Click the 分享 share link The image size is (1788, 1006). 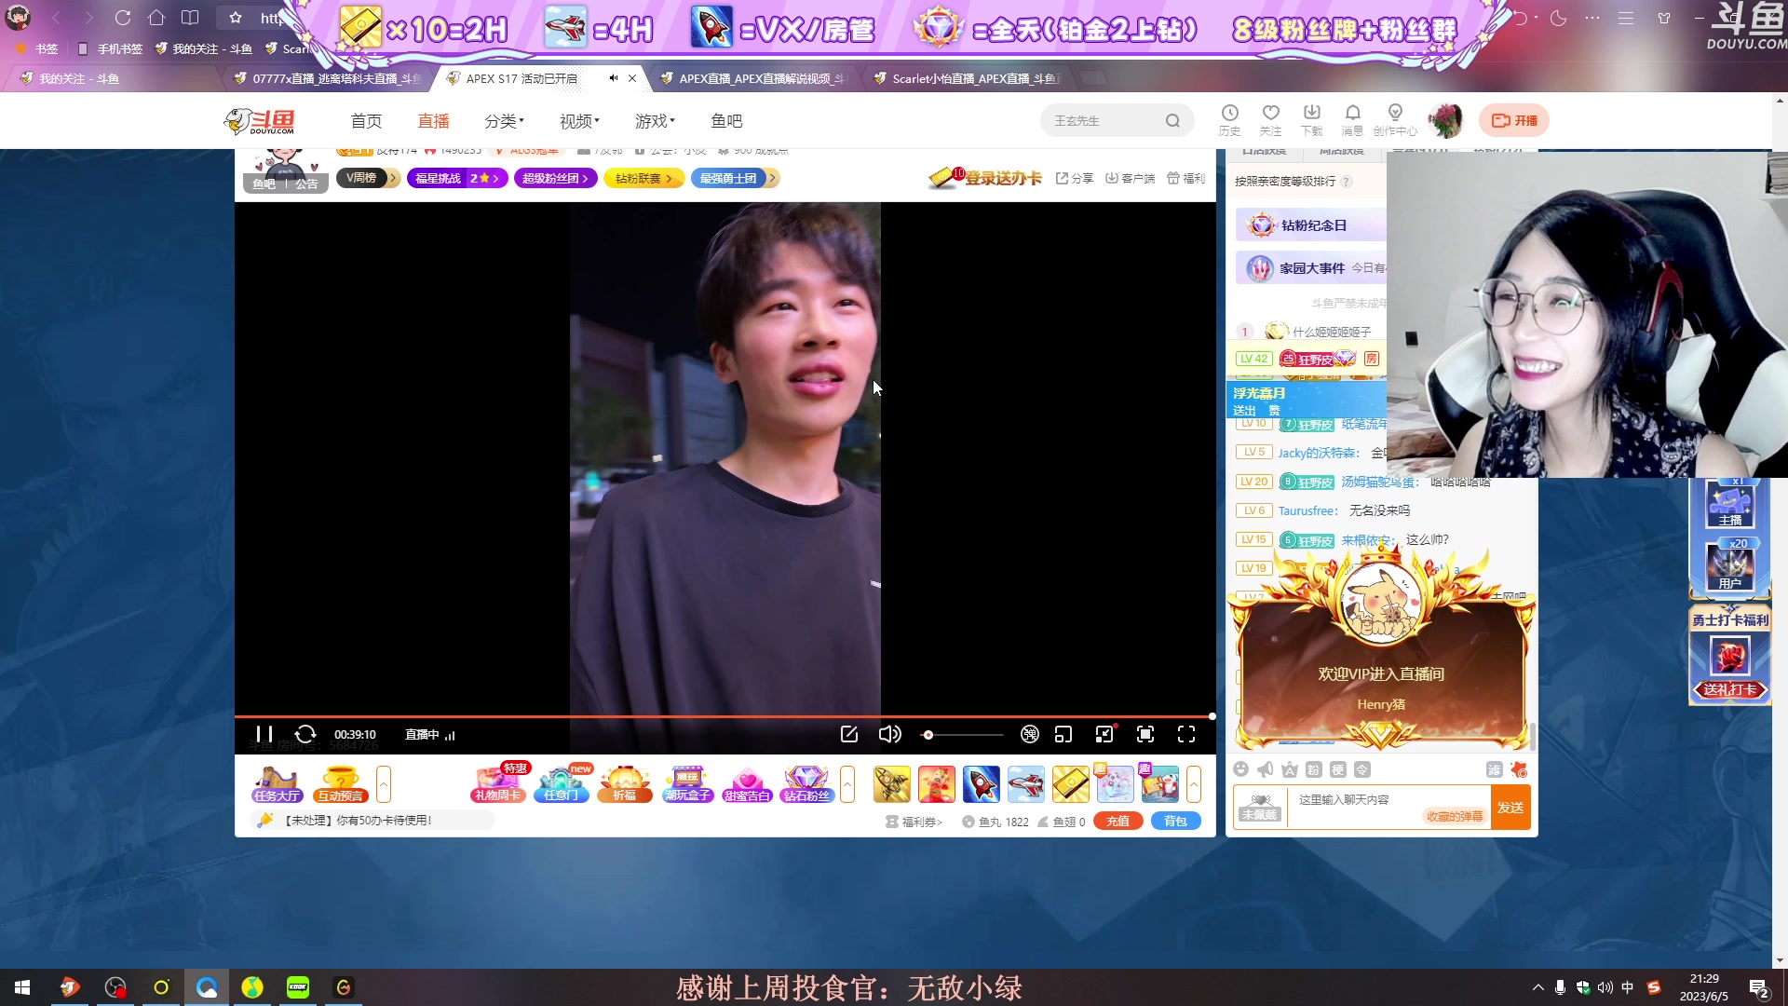(x=1075, y=178)
